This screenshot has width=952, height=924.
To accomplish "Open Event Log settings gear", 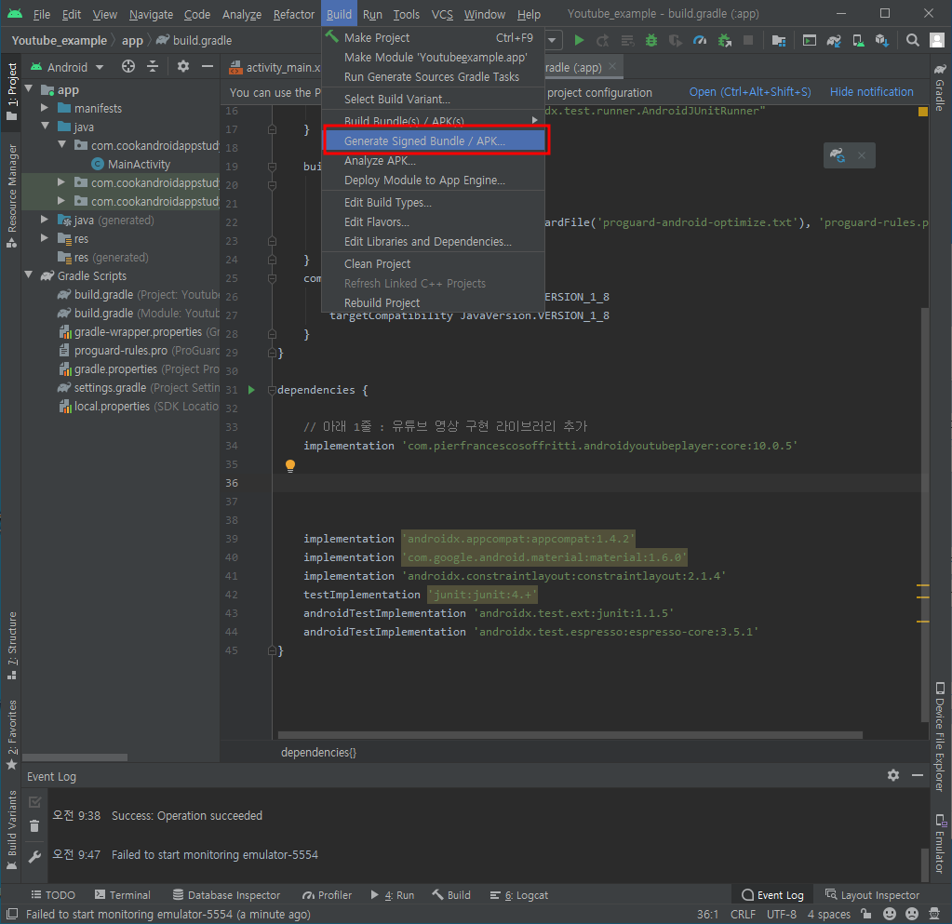I will 893,775.
